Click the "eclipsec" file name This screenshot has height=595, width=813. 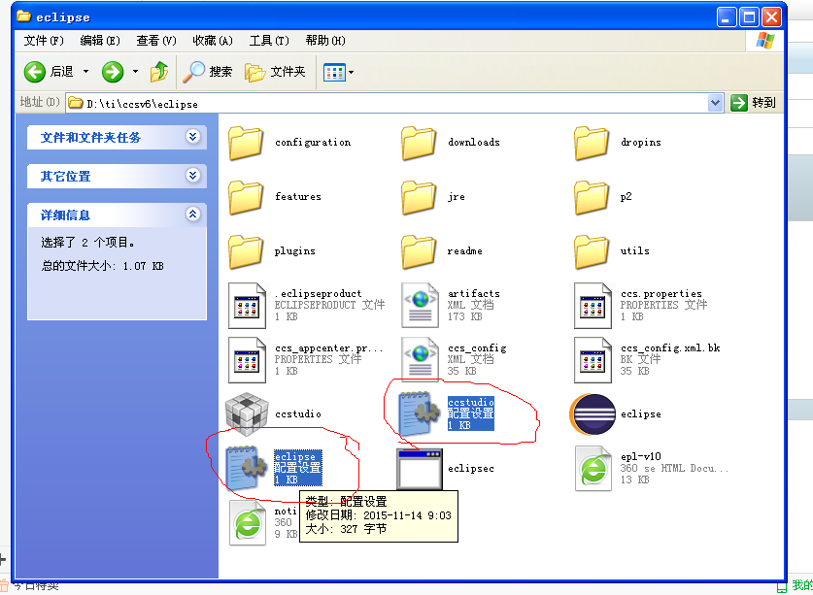click(x=471, y=469)
